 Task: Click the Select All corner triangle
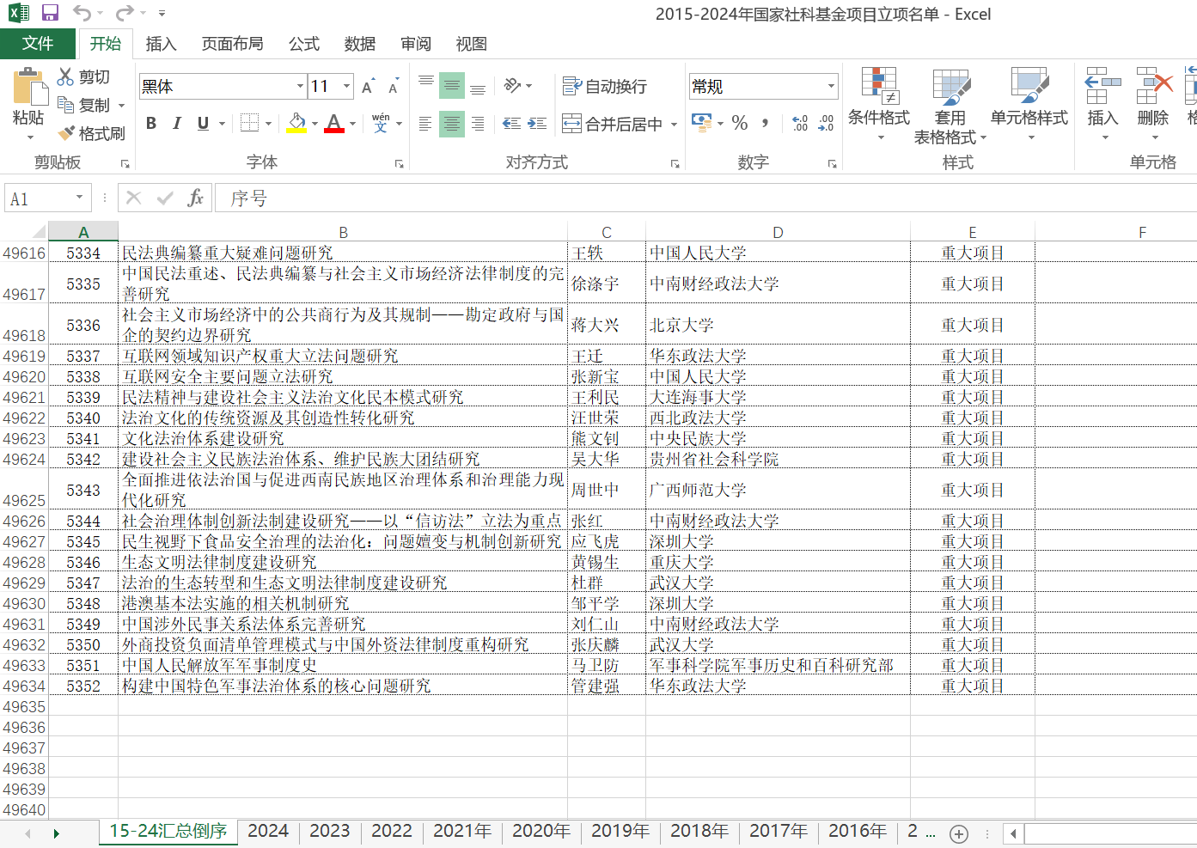click(x=39, y=232)
